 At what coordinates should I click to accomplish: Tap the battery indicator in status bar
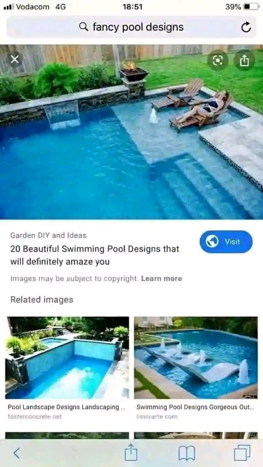pyautogui.click(x=252, y=6)
